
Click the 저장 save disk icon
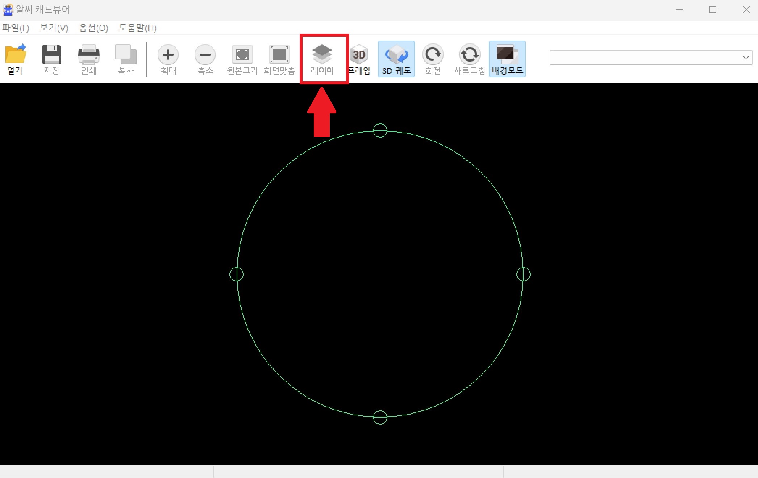(51, 59)
